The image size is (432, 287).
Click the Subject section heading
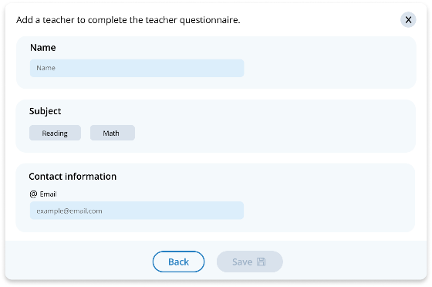[46, 111]
